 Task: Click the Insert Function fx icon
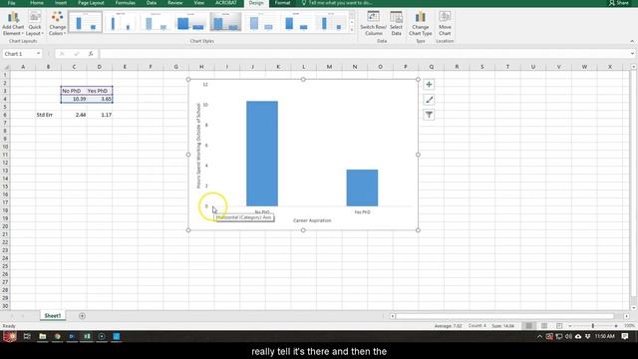coord(91,54)
